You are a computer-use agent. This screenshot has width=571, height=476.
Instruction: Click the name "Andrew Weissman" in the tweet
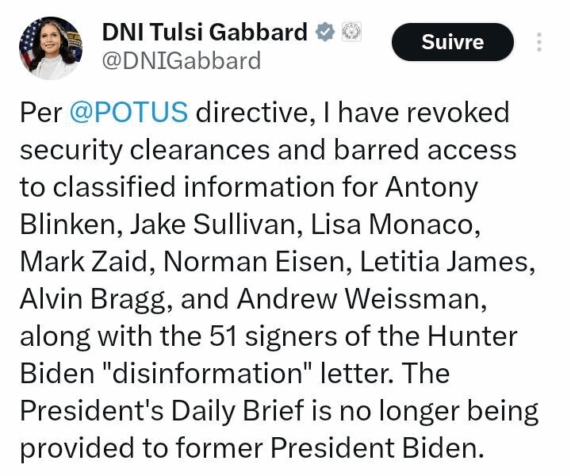(x=362, y=298)
